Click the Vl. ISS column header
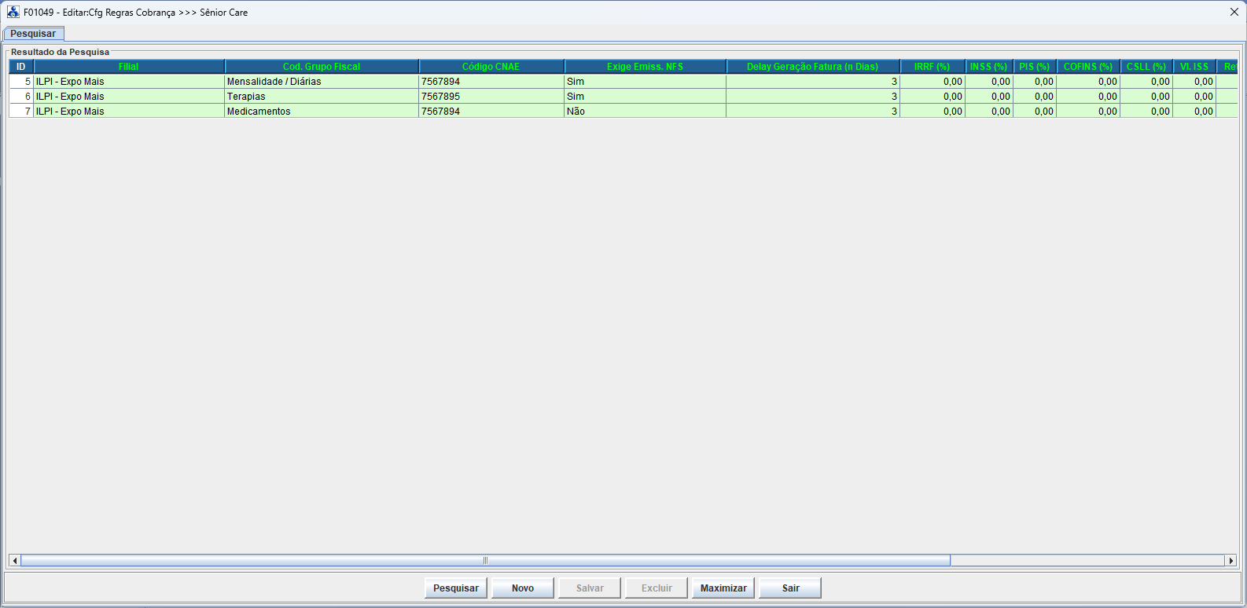 tap(1194, 67)
